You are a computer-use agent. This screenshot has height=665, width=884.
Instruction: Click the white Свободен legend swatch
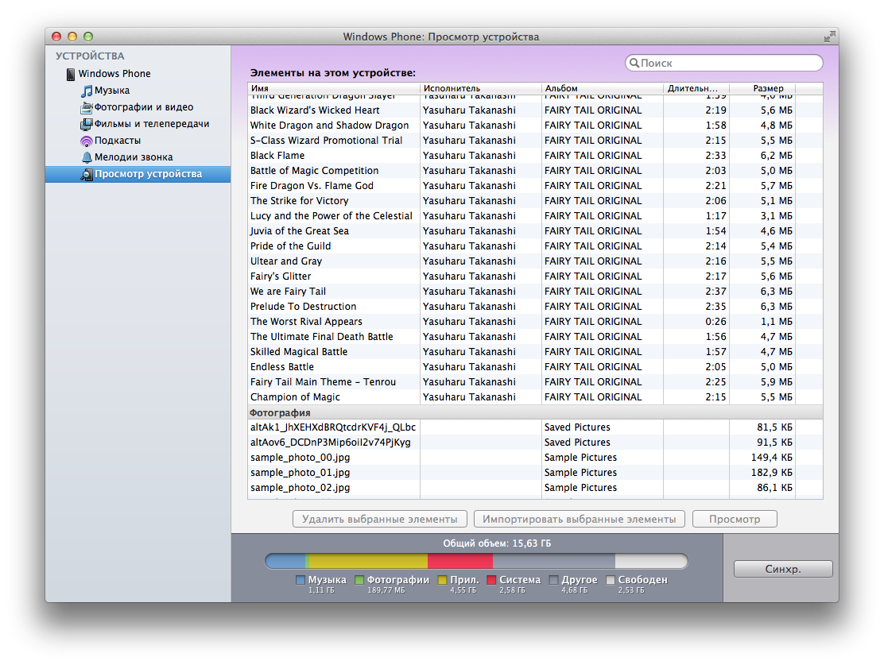pos(610,580)
